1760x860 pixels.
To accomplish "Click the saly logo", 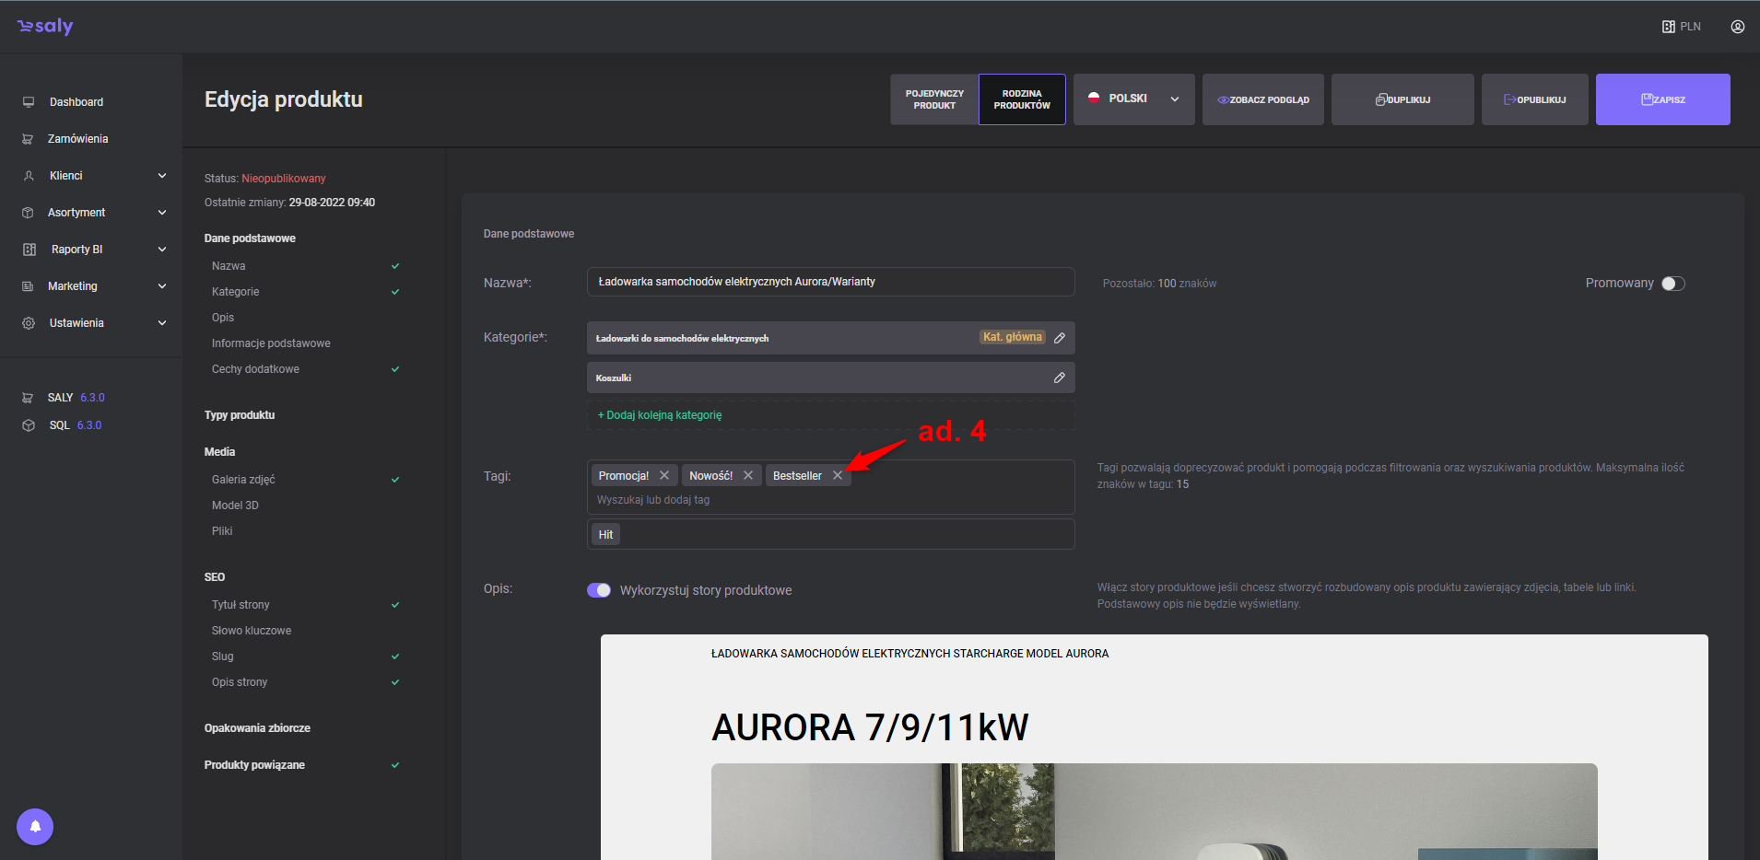I will click(x=45, y=27).
